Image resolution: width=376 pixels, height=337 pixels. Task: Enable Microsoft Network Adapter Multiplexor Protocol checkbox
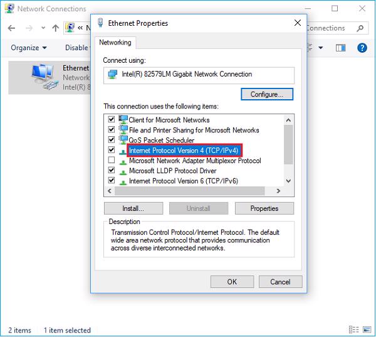[112, 160]
